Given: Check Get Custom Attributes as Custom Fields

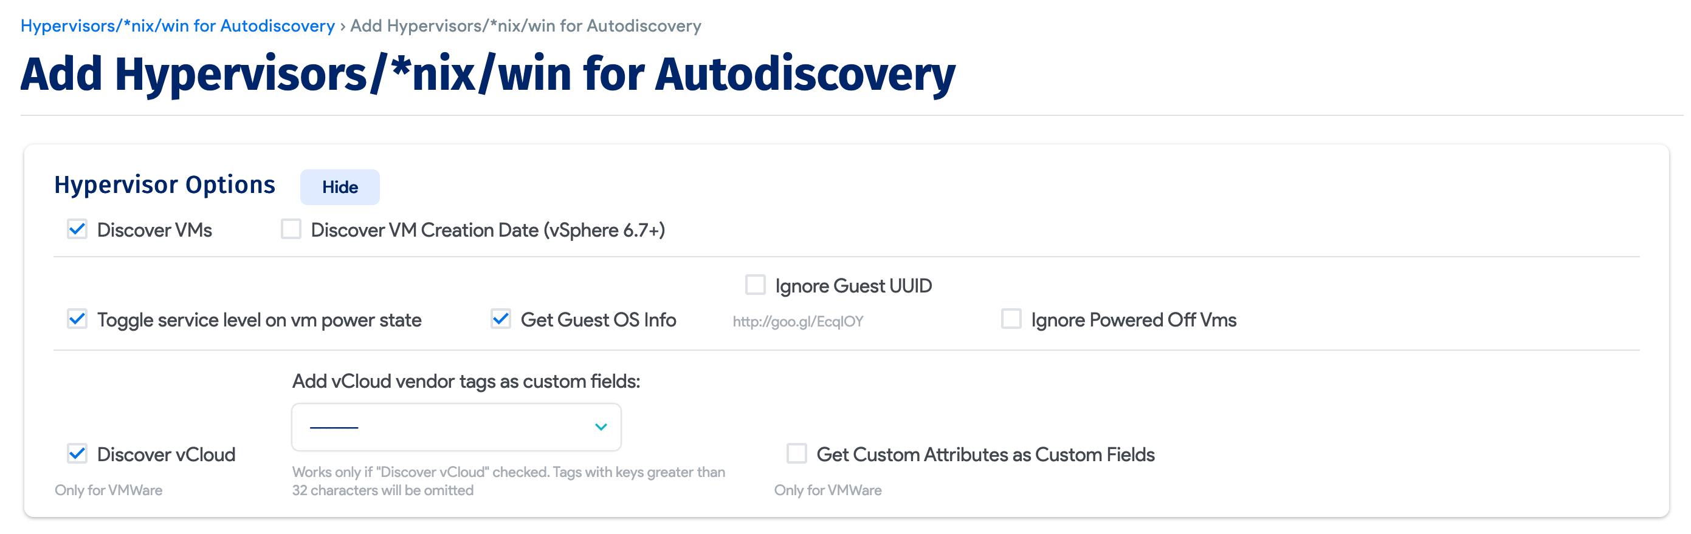Looking at the screenshot, I should click(796, 453).
